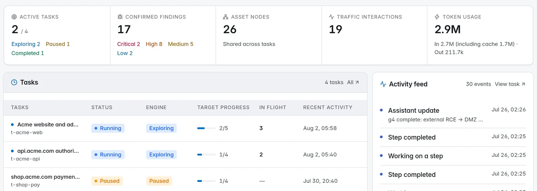Click the t-acme-api task ID
The width and height of the screenshot is (537, 191).
(x=26, y=159)
